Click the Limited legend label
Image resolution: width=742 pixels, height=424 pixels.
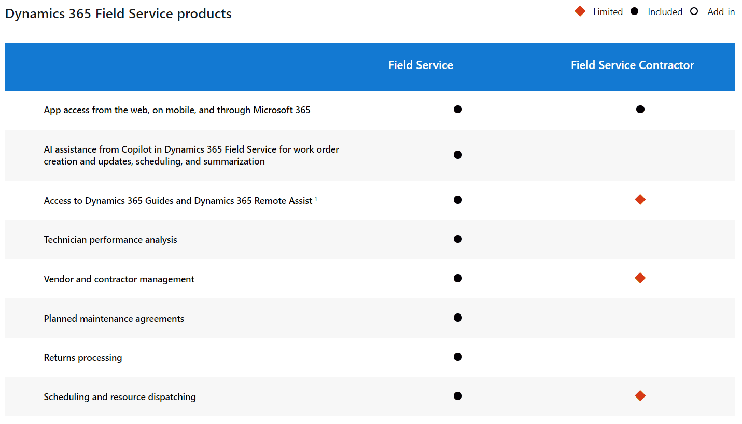pyautogui.click(x=608, y=12)
